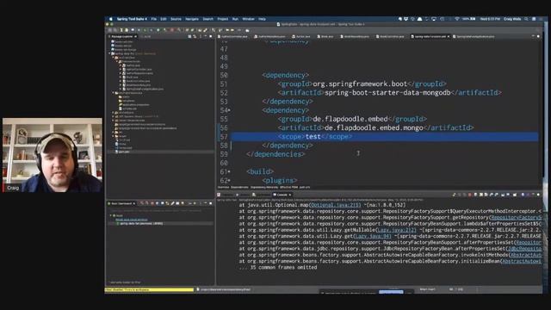
Task: Minimize the editor area
Action: pyautogui.click(x=533, y=36)
